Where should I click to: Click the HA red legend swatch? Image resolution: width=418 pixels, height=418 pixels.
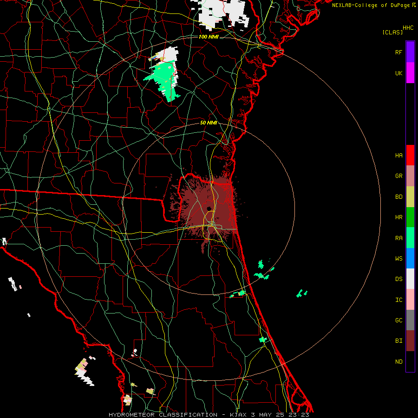410,155
